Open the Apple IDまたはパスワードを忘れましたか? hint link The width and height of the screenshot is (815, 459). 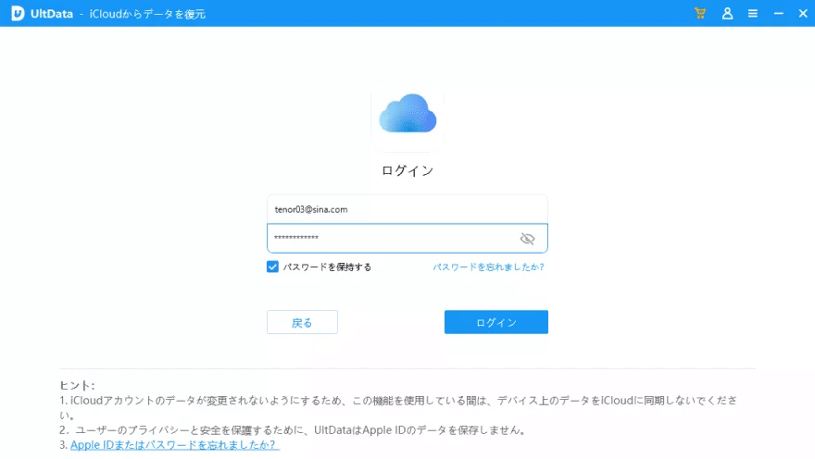(175, 445)
